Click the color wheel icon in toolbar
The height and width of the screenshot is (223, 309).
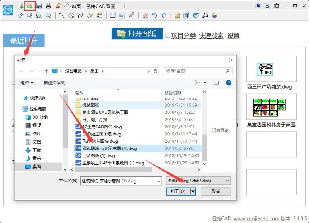point(215,16)
